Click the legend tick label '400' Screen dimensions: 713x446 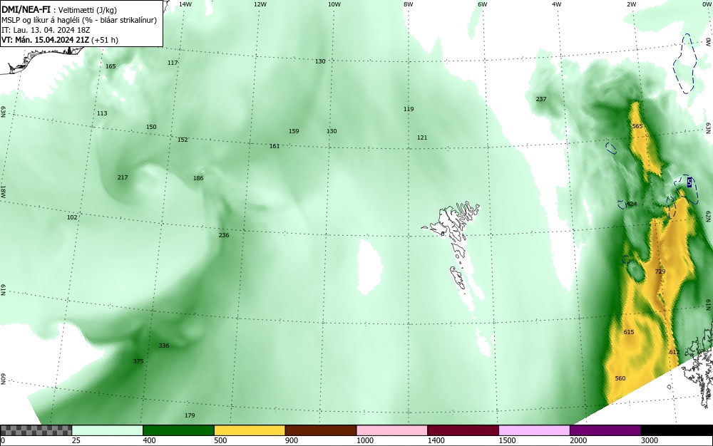[149, 440]
